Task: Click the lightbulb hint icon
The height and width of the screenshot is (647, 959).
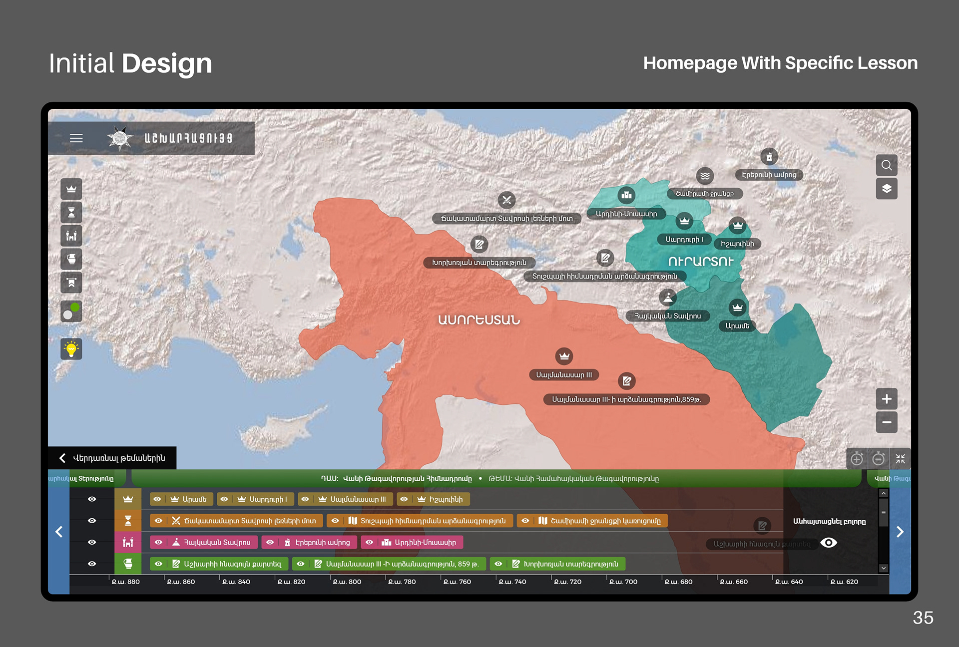Action: [x=71, y=349]
